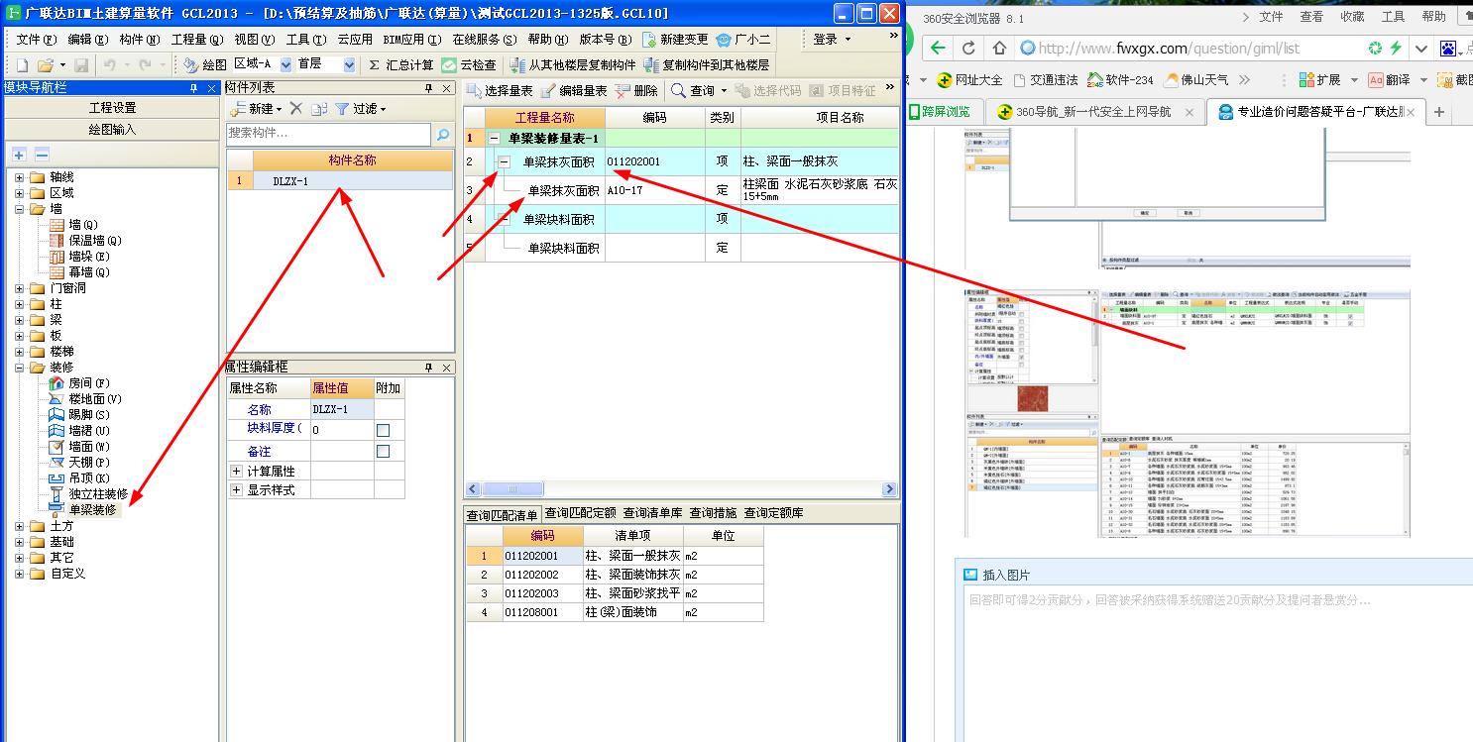Click 从其他楼层复制构件 toolbar button
Screen dimensions: 1473x742
coord(574,64)
